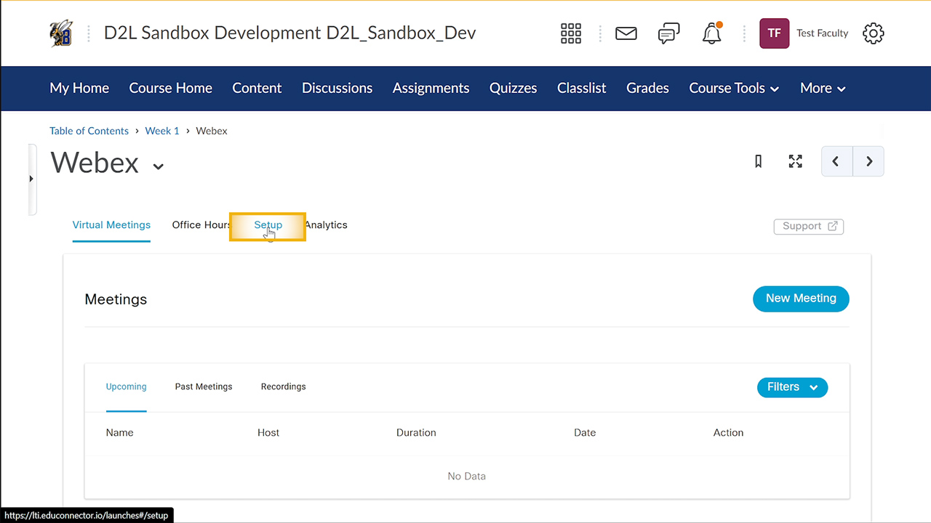
Task: Switch to the Setup tab
Action: point(268,225)
